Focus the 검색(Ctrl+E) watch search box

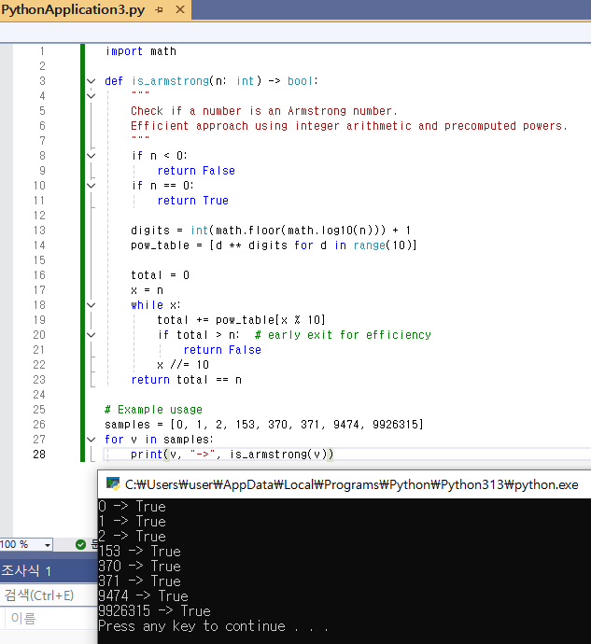point(49,595)
